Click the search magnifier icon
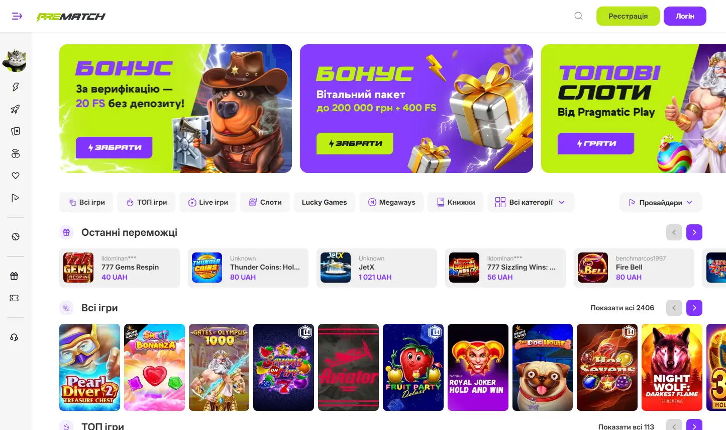Image resolution: width=726 pixels, height=430 pixels. (579, 16)
